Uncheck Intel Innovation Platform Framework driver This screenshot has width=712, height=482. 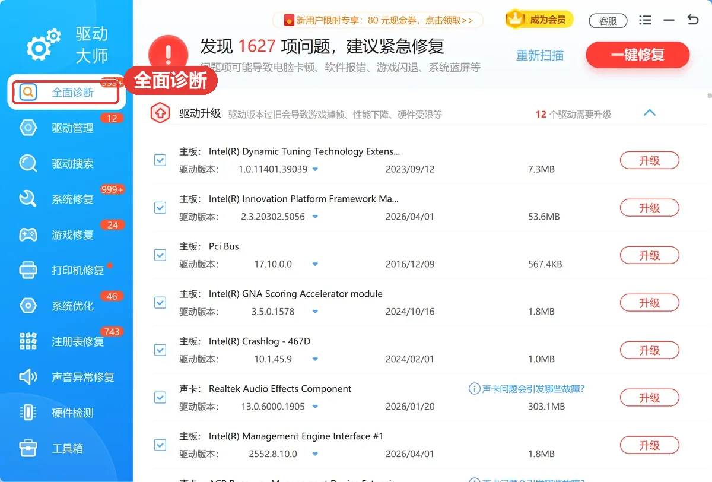(160, 207)
